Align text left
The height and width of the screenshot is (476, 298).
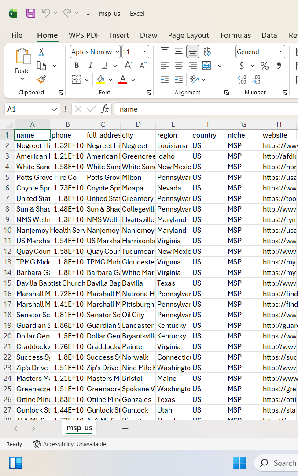[165, 66]
